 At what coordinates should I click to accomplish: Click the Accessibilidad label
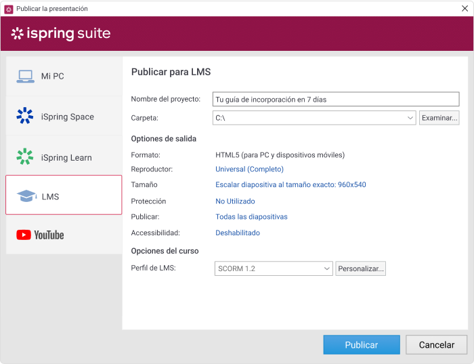(155, 232)
